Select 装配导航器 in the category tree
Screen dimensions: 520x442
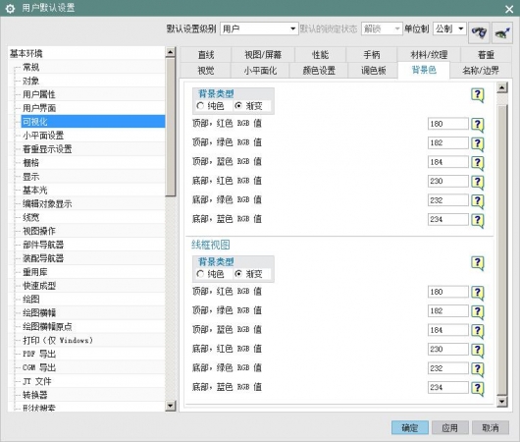[43, 258]
